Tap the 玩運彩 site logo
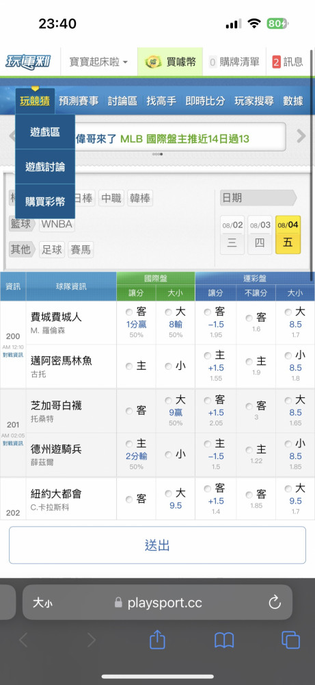Viewport: 315px width, 685px height. [x=27, y=62]
